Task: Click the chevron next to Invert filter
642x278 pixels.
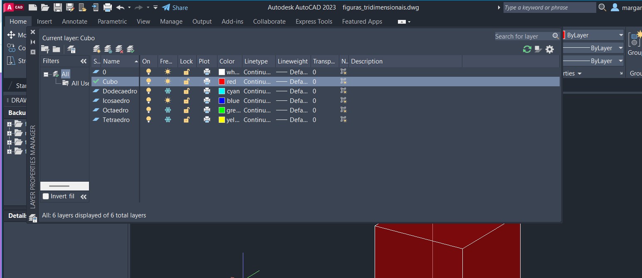Action: pos(84,197)
